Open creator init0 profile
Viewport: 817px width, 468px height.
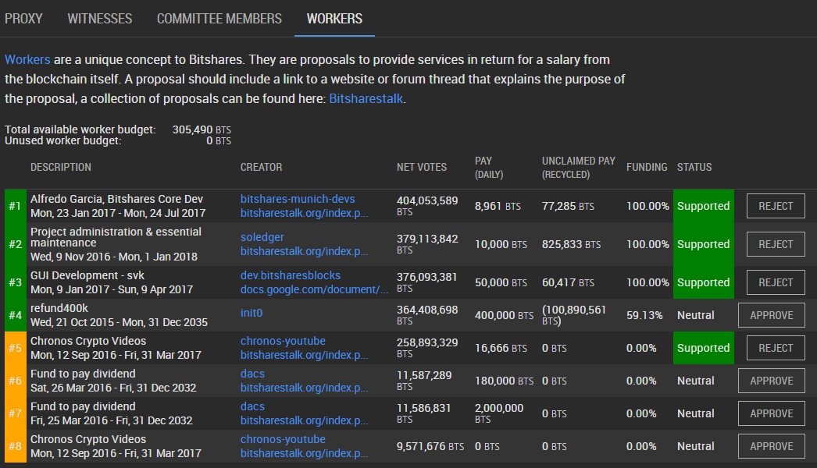(252, 312)
